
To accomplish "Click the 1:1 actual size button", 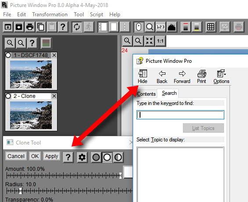I will [160, 41].
